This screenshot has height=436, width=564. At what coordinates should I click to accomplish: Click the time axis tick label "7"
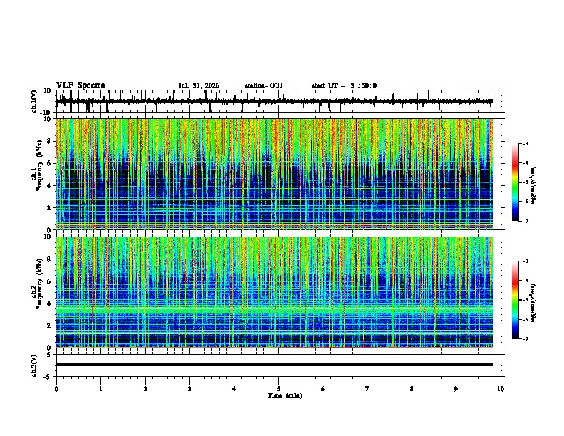click(367, 389)
